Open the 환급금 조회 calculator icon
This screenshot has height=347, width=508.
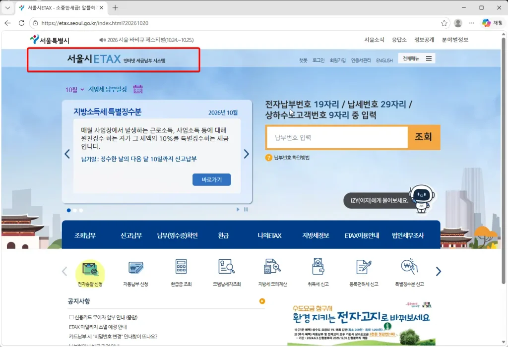click(181, 267)
